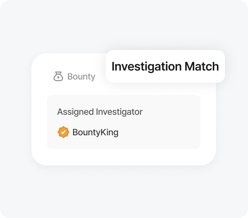
Task: Click the white card's left margin beside the panel
Action: click(39, 122)
